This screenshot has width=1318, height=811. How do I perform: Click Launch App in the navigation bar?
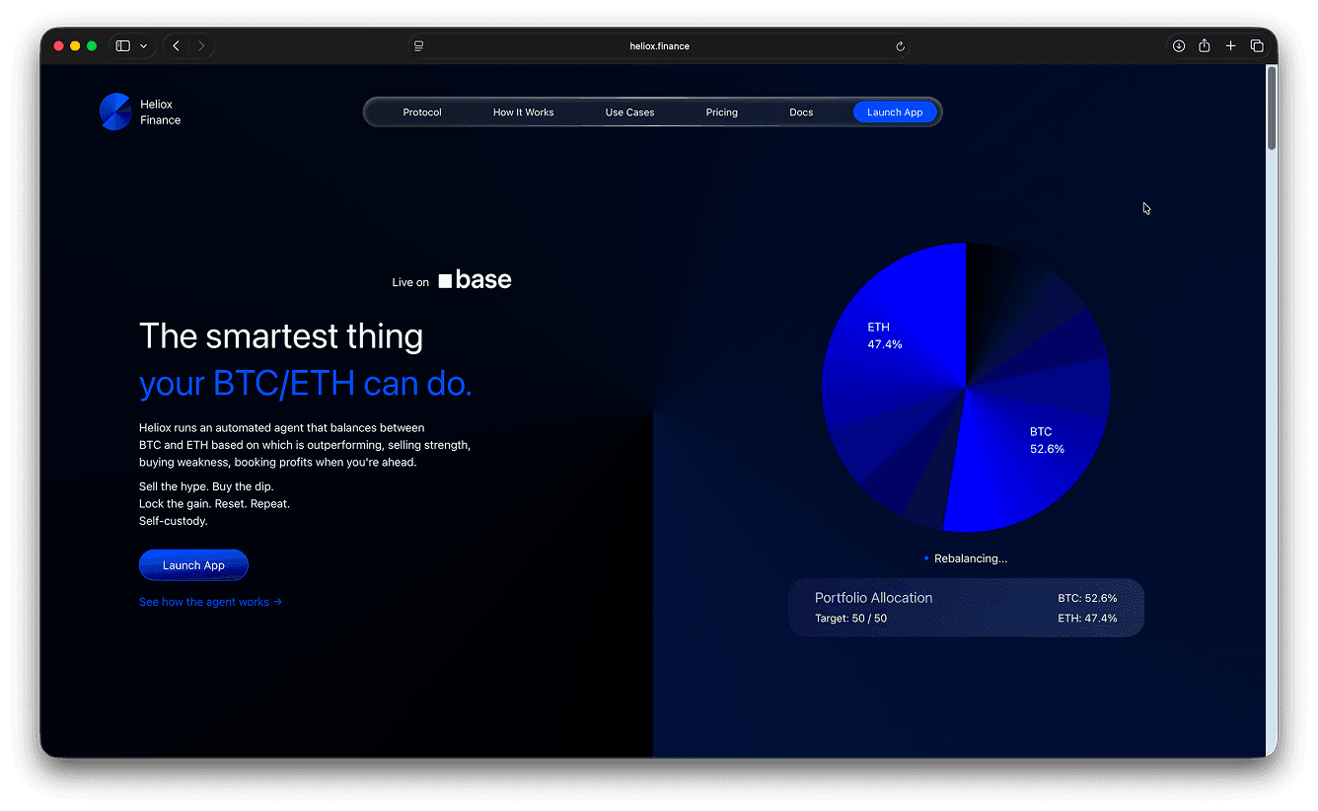(x=895, y=112)
